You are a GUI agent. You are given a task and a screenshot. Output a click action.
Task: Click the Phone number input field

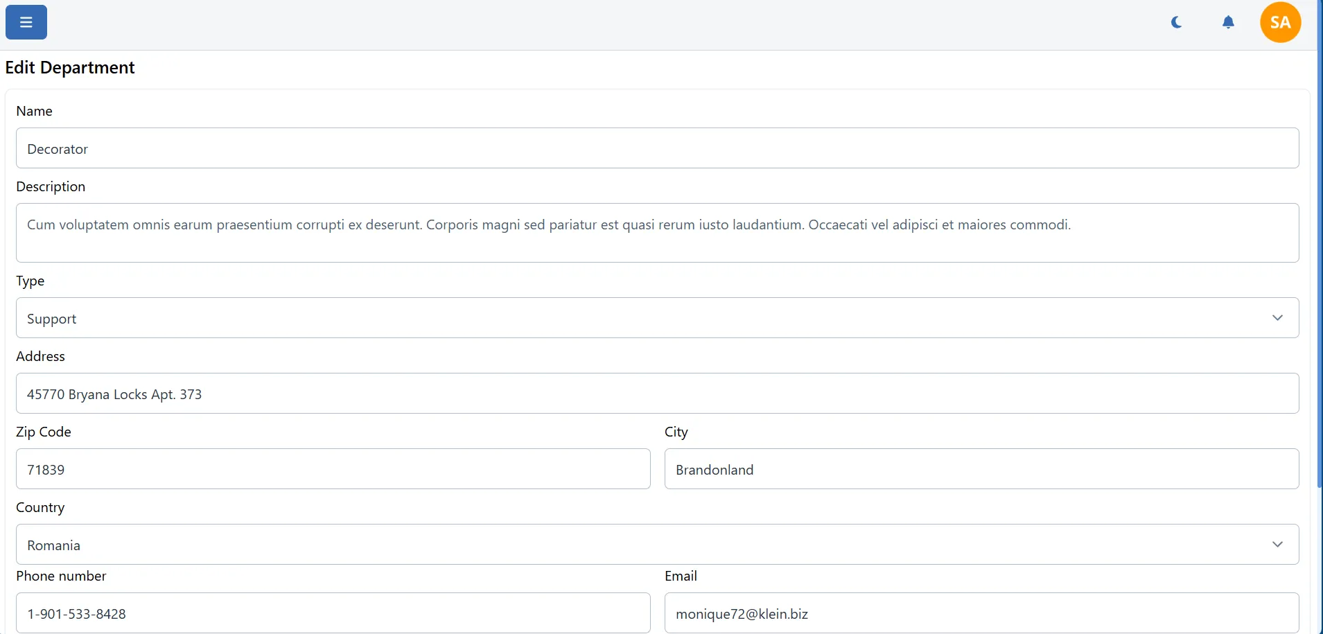click(333, 613)
